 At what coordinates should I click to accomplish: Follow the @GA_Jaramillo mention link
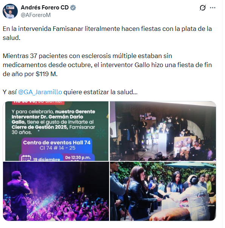pos(40,92)
